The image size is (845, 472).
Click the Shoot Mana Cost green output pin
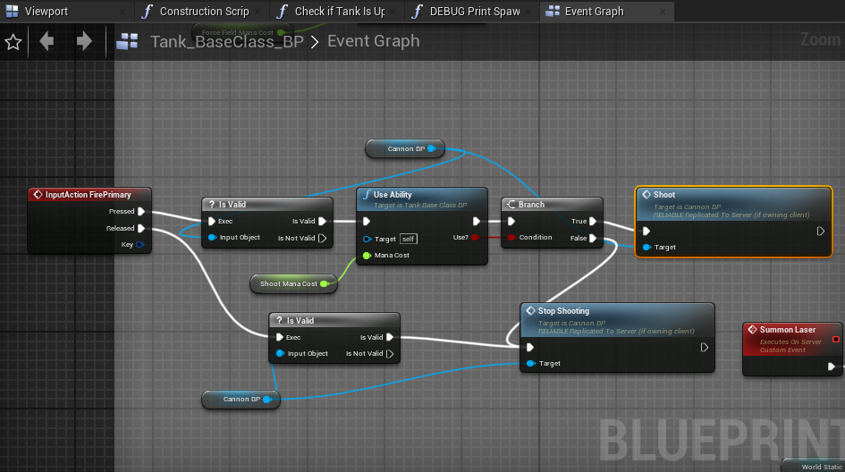(x=325, y=283)
